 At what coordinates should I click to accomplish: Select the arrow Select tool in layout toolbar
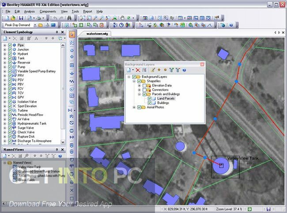click(72, 34)
